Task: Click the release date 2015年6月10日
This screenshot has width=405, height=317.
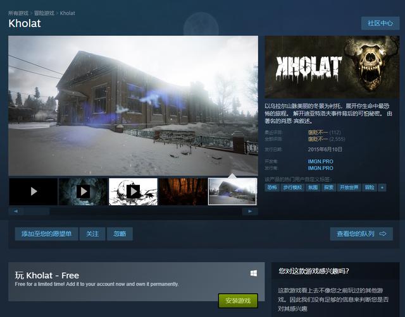Action: [325, 150]
